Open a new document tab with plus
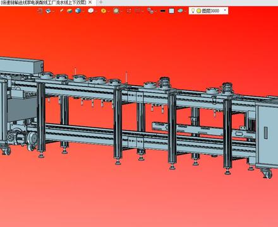Viewport: 278px width, 227px height. click(101, 3)
